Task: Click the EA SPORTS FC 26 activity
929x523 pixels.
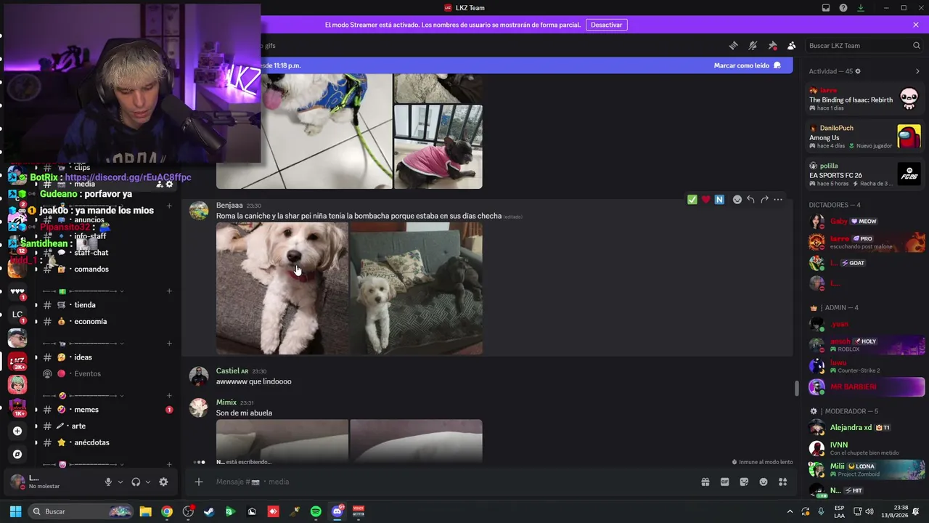Action: tap(865, 174)
